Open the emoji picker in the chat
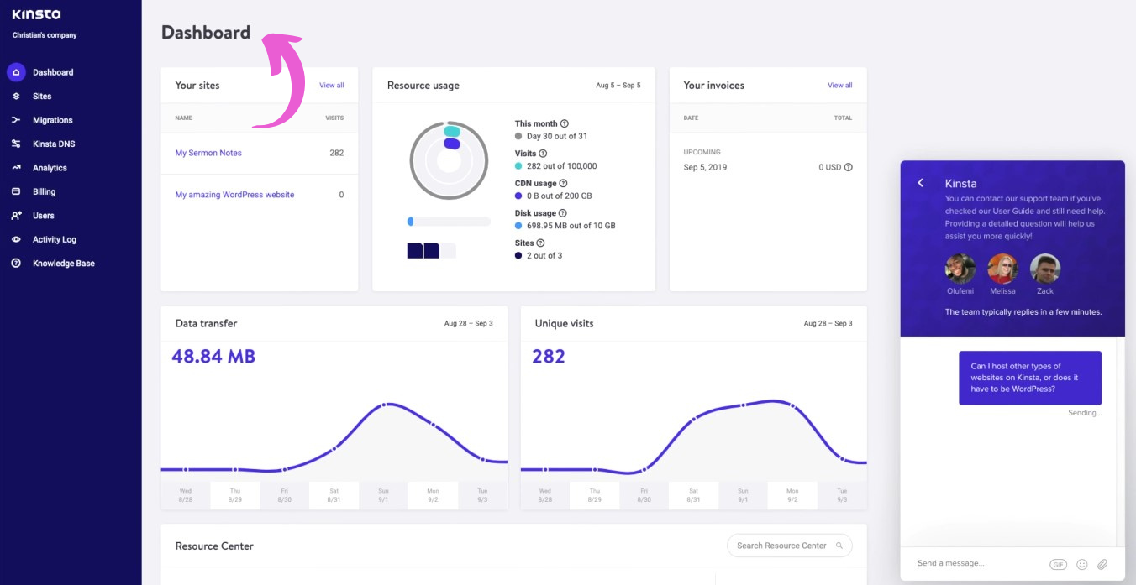The width and height of the screenshot is (1136, 585). pos(1081,563)
